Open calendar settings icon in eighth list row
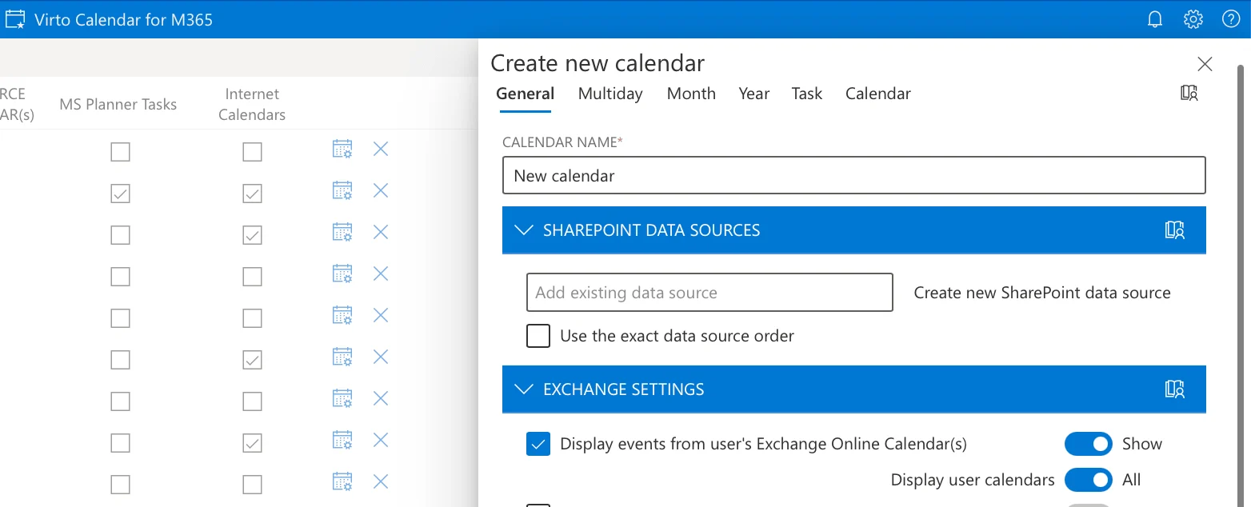Viewport: 1251px width, 507px height. (342, 440)
